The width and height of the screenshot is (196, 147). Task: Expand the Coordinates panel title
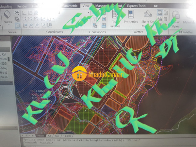pos(54,32)
